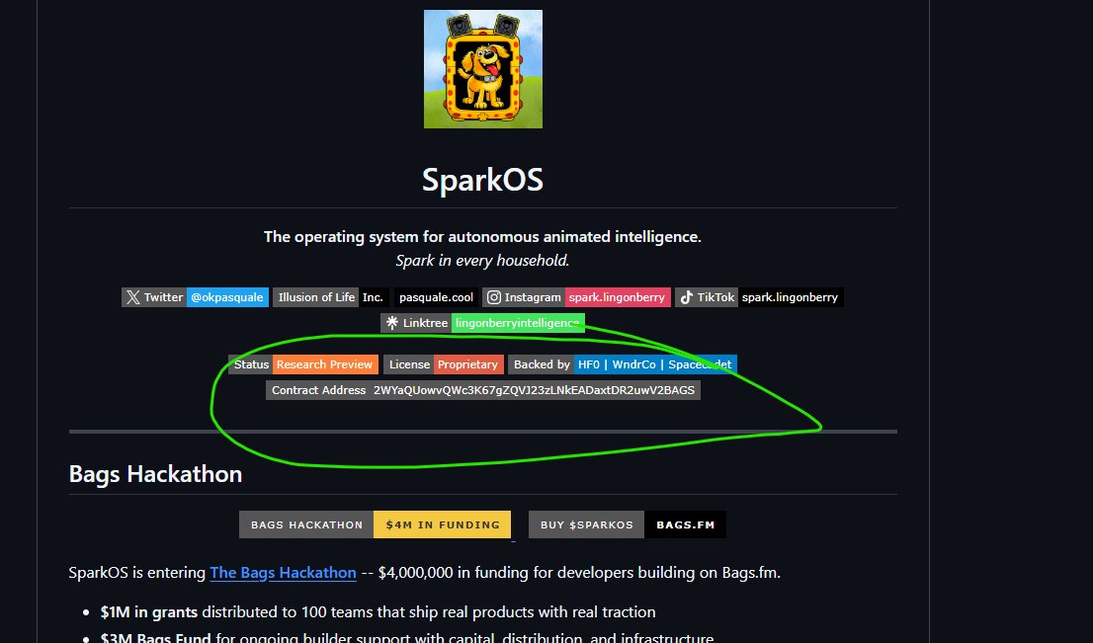Viewport: 1093px width, 643px height.
Task: Select the Contract Address badge text
Action: [483, 390]
